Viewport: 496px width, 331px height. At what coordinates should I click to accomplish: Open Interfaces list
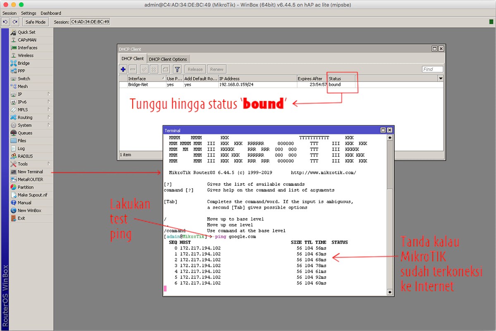[x=31, y=48]
